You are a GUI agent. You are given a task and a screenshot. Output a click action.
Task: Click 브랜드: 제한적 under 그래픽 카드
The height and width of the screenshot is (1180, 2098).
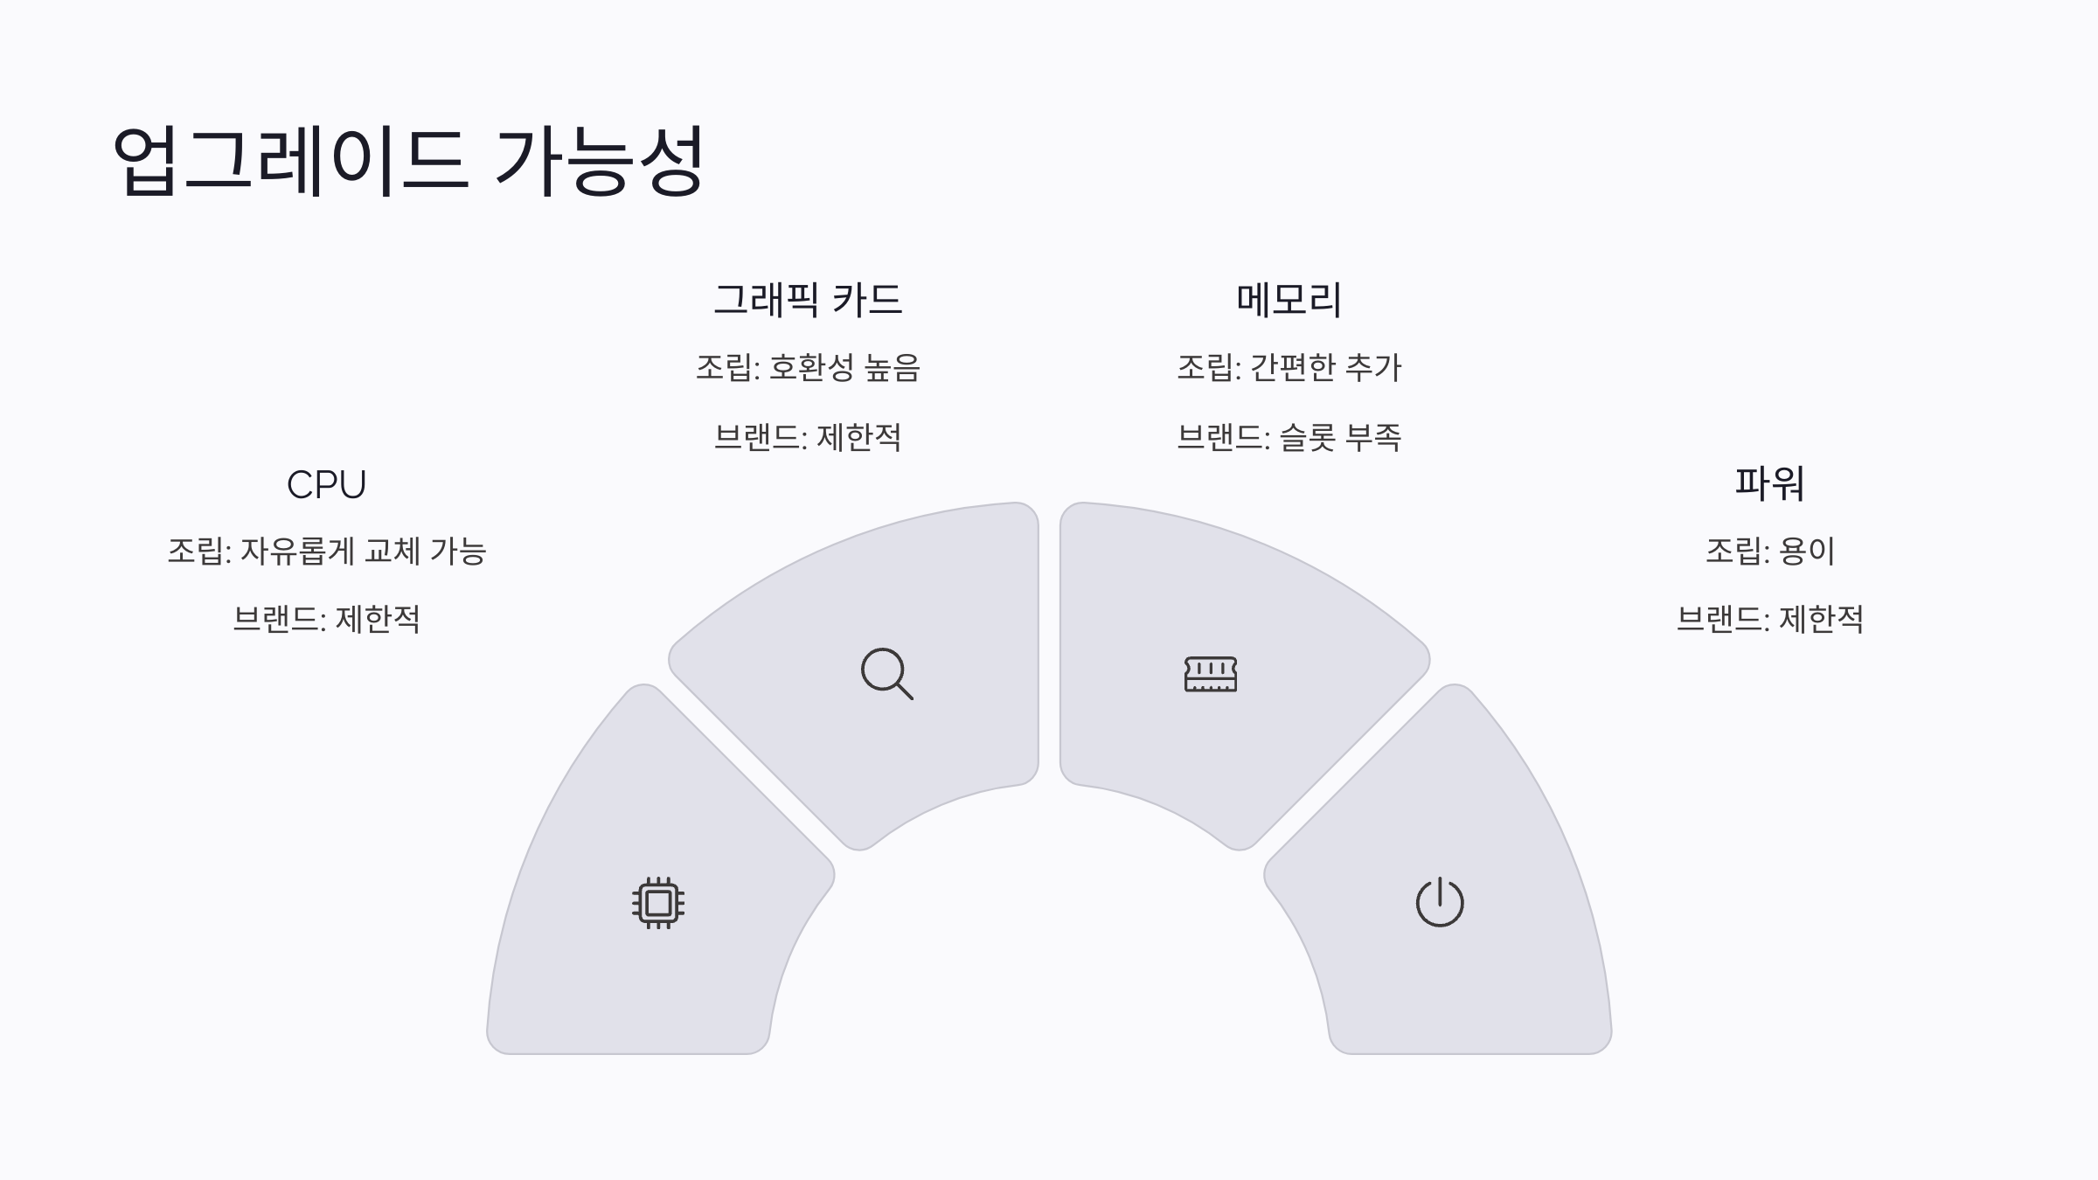[x=808, y=437]
